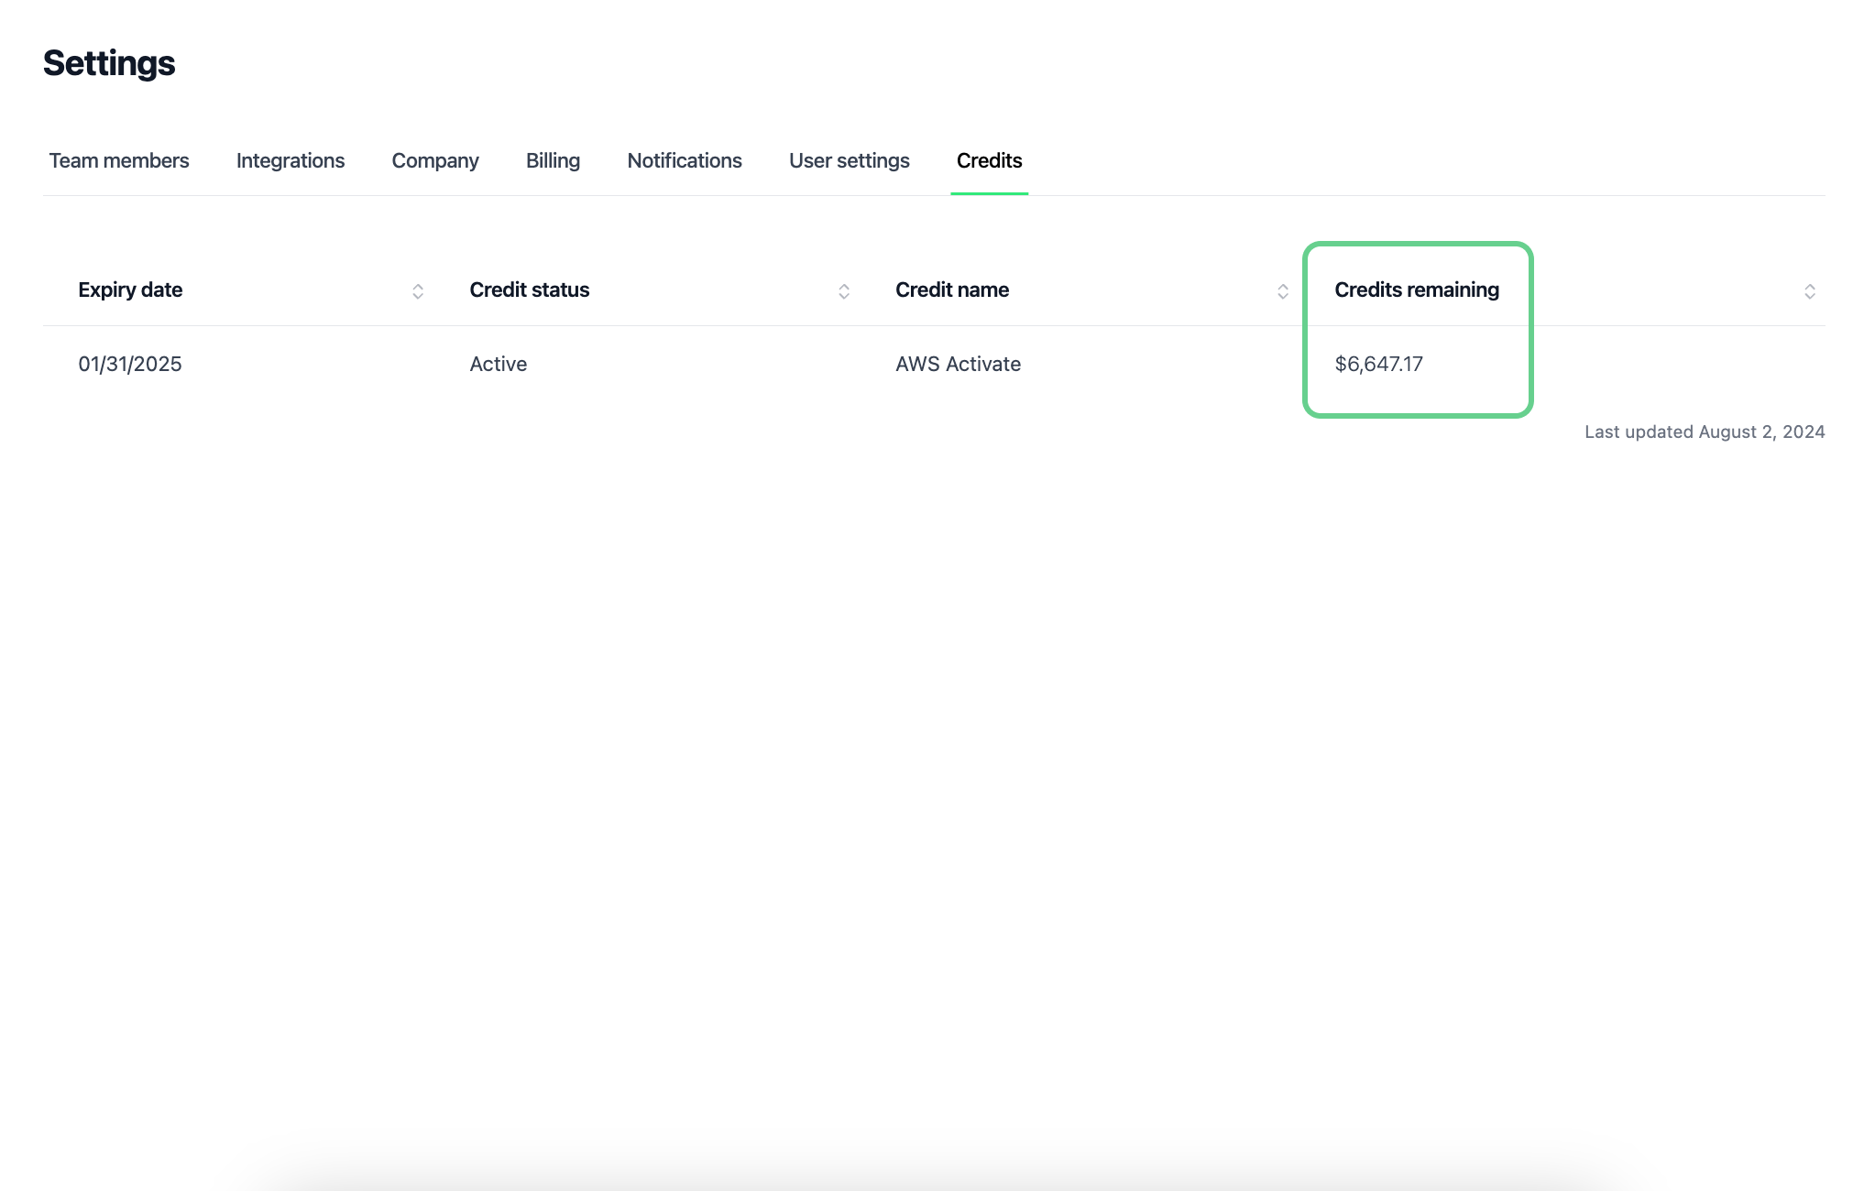Click the Expiry date column header
The image size is (1853, 1191).
(130, 290)
